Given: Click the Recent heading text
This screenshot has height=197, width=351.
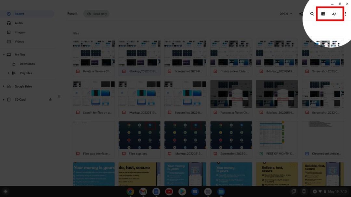Looking at the screenshot, I should 72,14.
